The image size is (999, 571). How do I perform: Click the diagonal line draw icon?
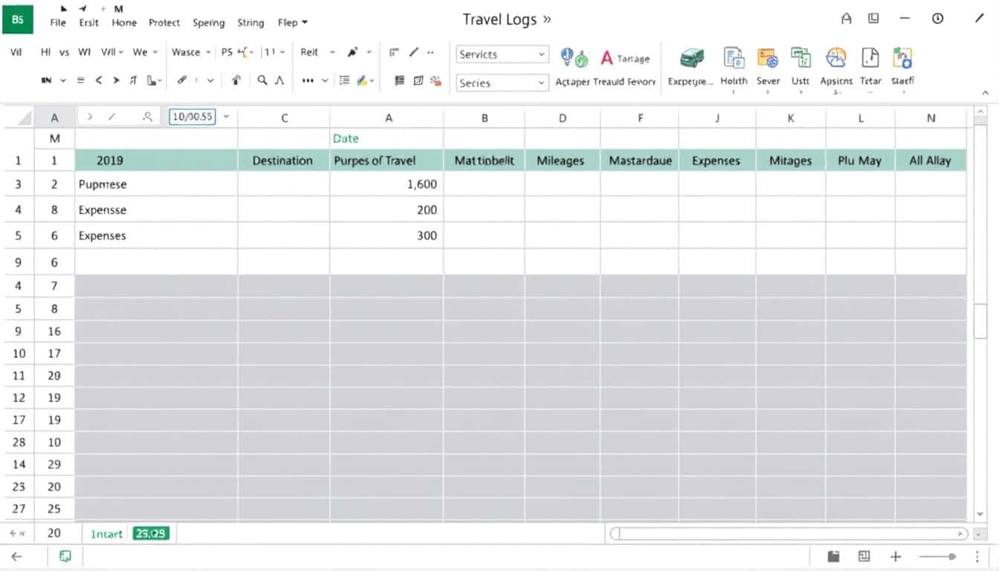tap(414, 52)
